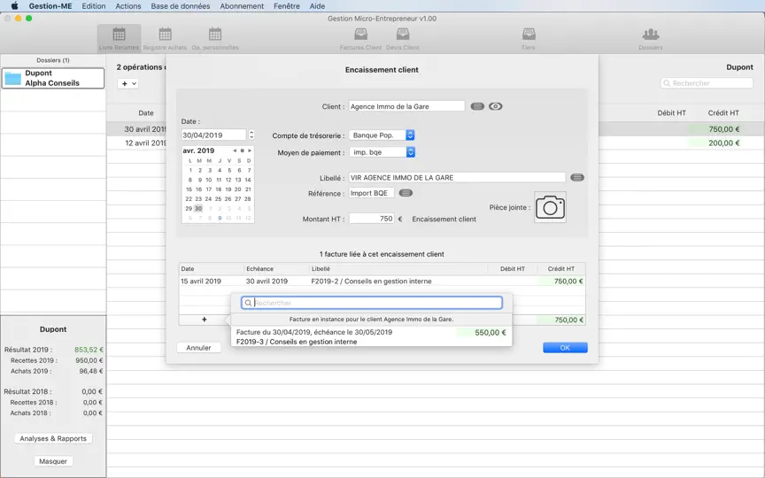Click the Résultat 2019 value 853,52 €

click(89, 350)
